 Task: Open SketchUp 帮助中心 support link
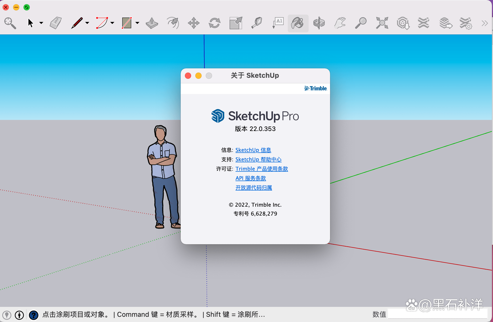pyautogui.click(x=258, y=159)
